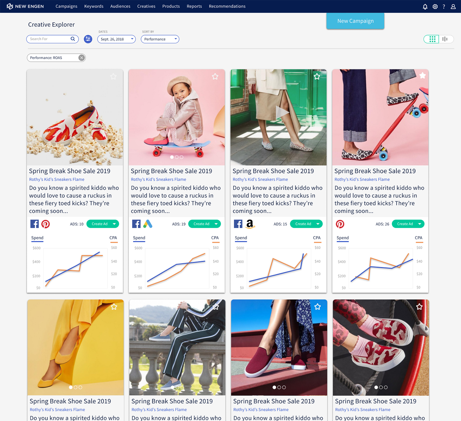Favorite the red swing sneakers creative
Screen dimensions: 461x421
click(419, 306)
